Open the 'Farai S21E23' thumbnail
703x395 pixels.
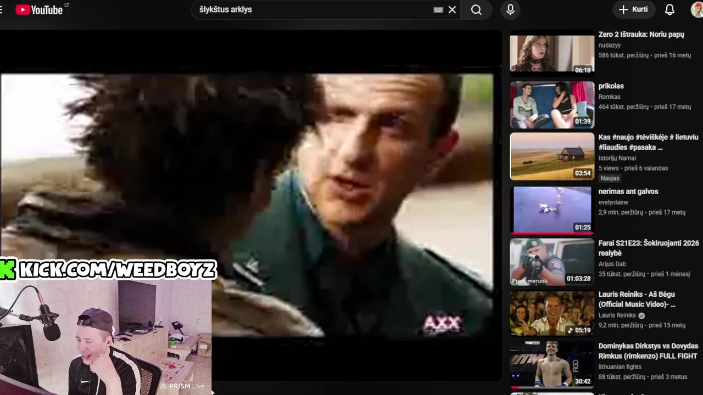[x=552, y=262]
